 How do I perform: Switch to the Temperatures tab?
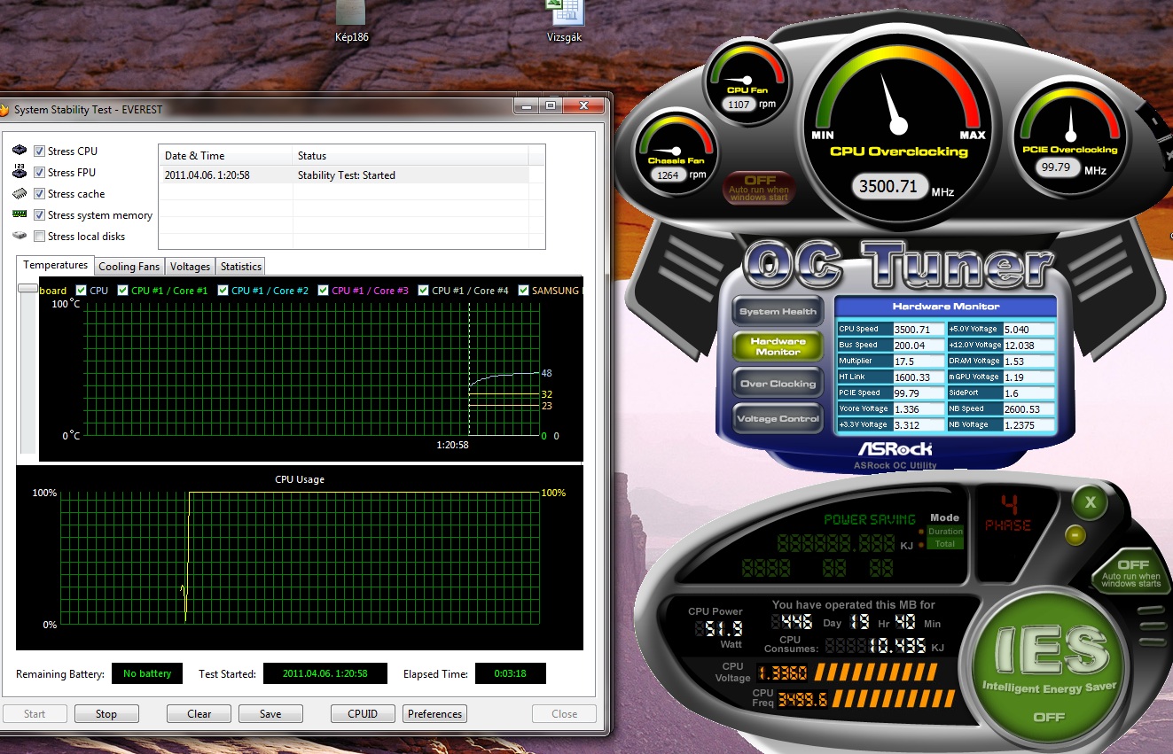(56, 265)
